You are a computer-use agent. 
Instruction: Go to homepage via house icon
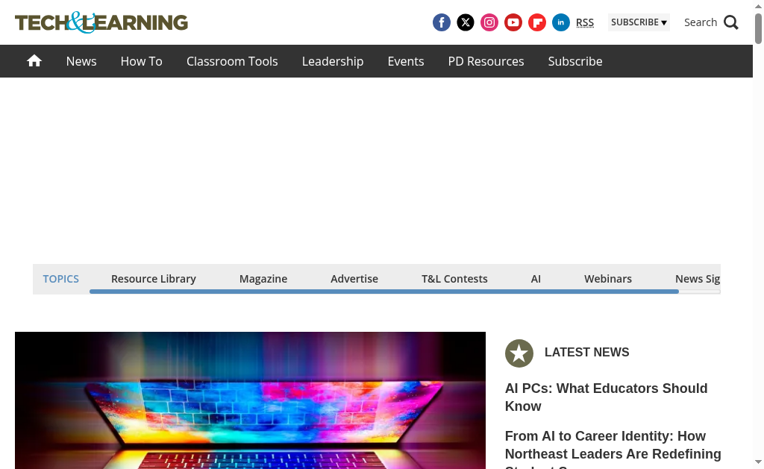click(34, 61)
